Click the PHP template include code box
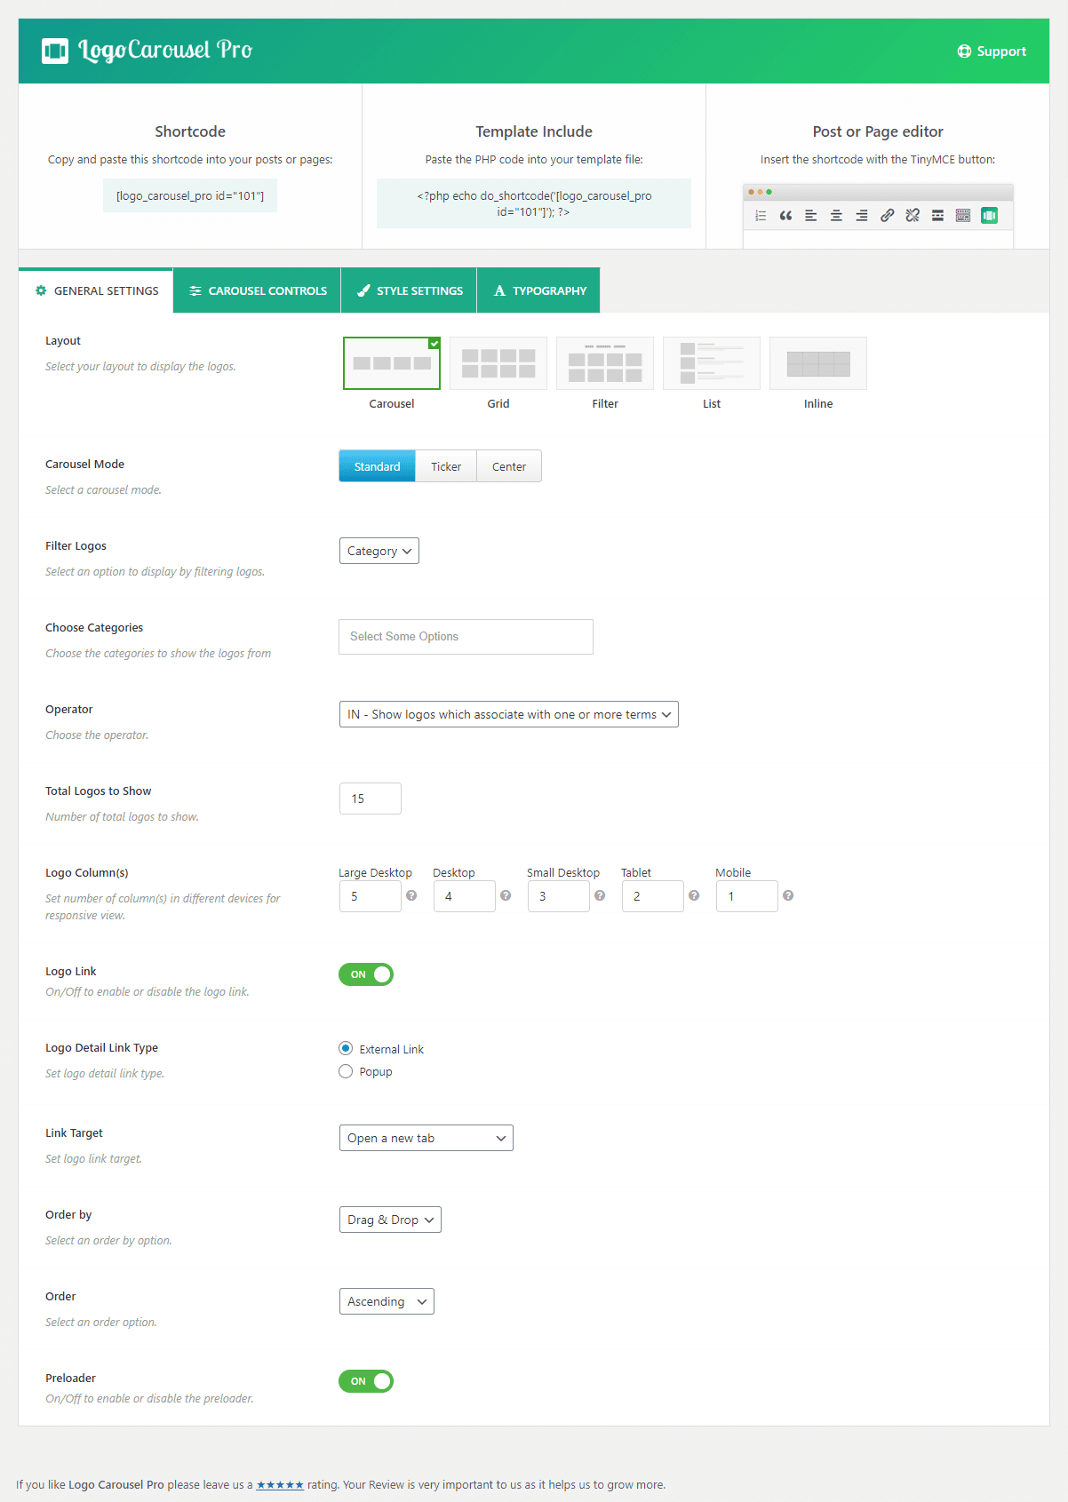The width and height of the screenshot is (1068, 1502). coord(534,203)
